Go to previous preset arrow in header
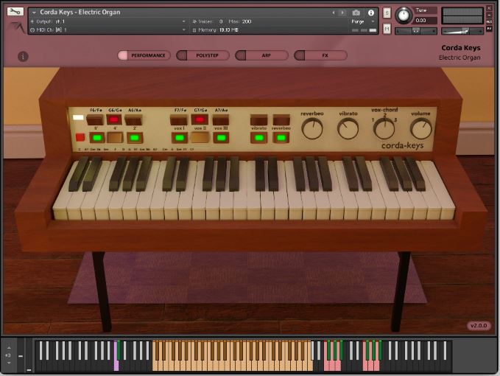This screenshot has height=376, width=500. (x=334, y=13)
